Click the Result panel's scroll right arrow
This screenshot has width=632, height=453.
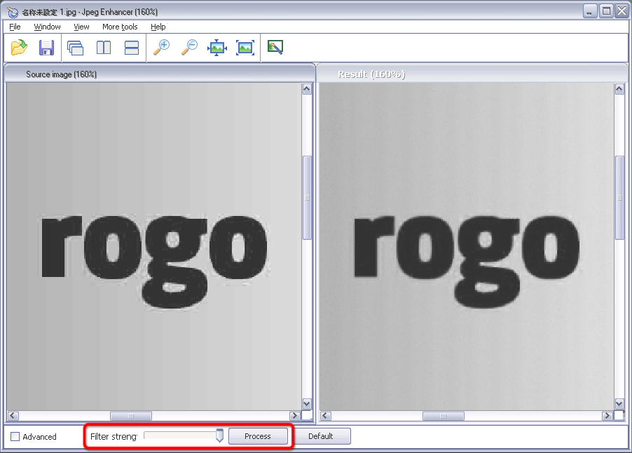607,416
